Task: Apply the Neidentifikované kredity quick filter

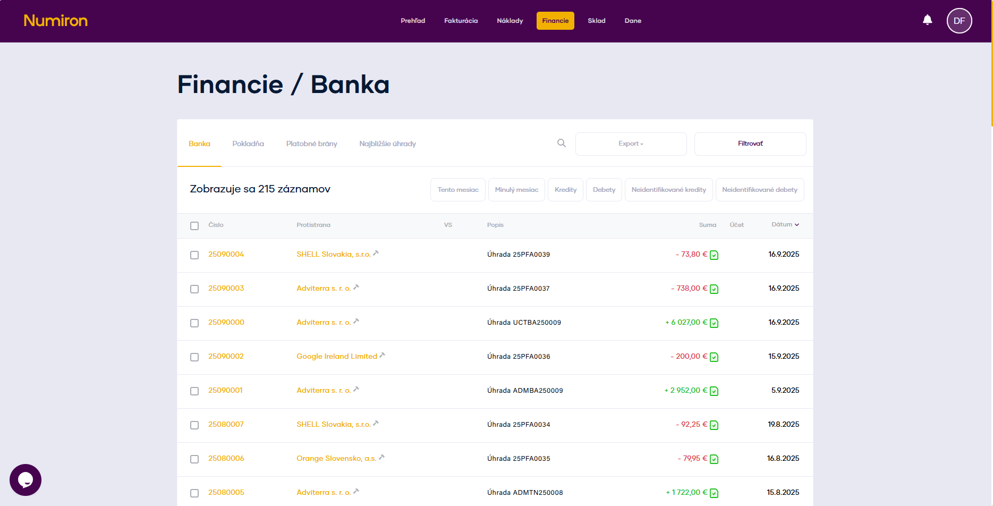Action: click(668, 190)
